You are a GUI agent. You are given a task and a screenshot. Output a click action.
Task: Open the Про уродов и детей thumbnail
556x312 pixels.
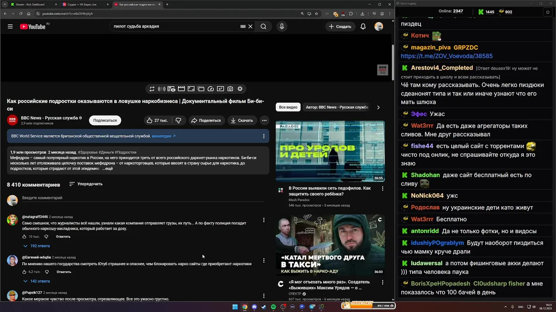click(x=330, y=151)
